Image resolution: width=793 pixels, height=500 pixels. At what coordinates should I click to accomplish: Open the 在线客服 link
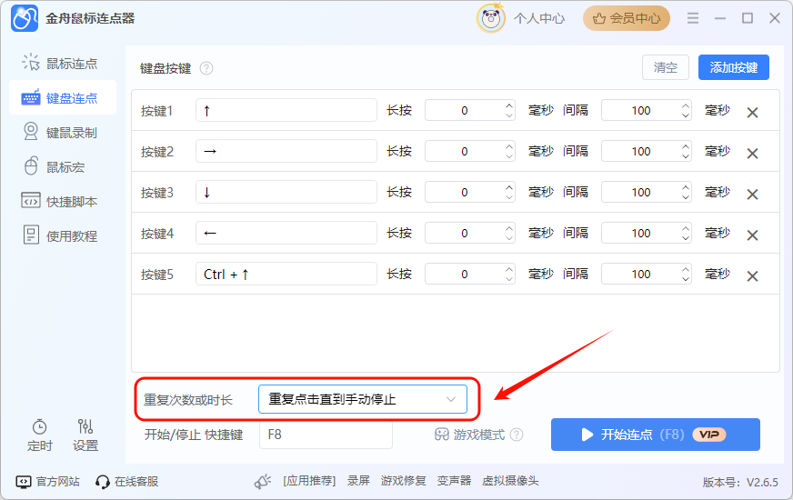[x=127, y=481]
